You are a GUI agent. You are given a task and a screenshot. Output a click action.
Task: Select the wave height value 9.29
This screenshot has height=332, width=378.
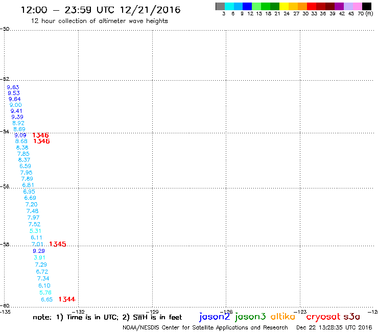point(39,251)
